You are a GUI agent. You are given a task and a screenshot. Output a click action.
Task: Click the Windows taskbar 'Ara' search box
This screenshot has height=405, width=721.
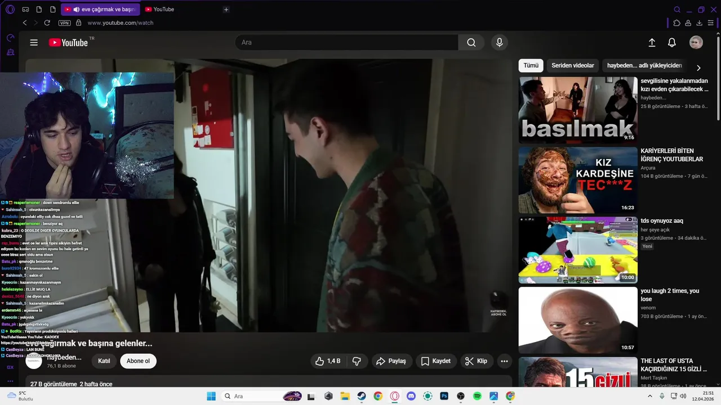[263, 396]
